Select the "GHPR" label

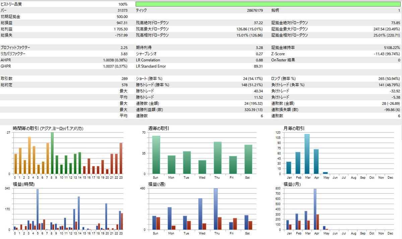click(6, 66)
